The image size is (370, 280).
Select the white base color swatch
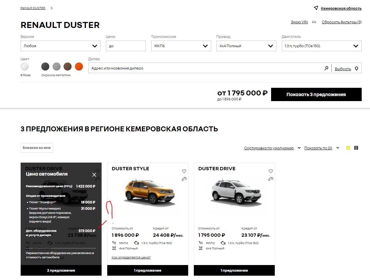[25, 67]
